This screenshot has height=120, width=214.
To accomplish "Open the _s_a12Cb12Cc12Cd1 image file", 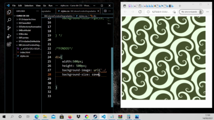I will (30, 49).
